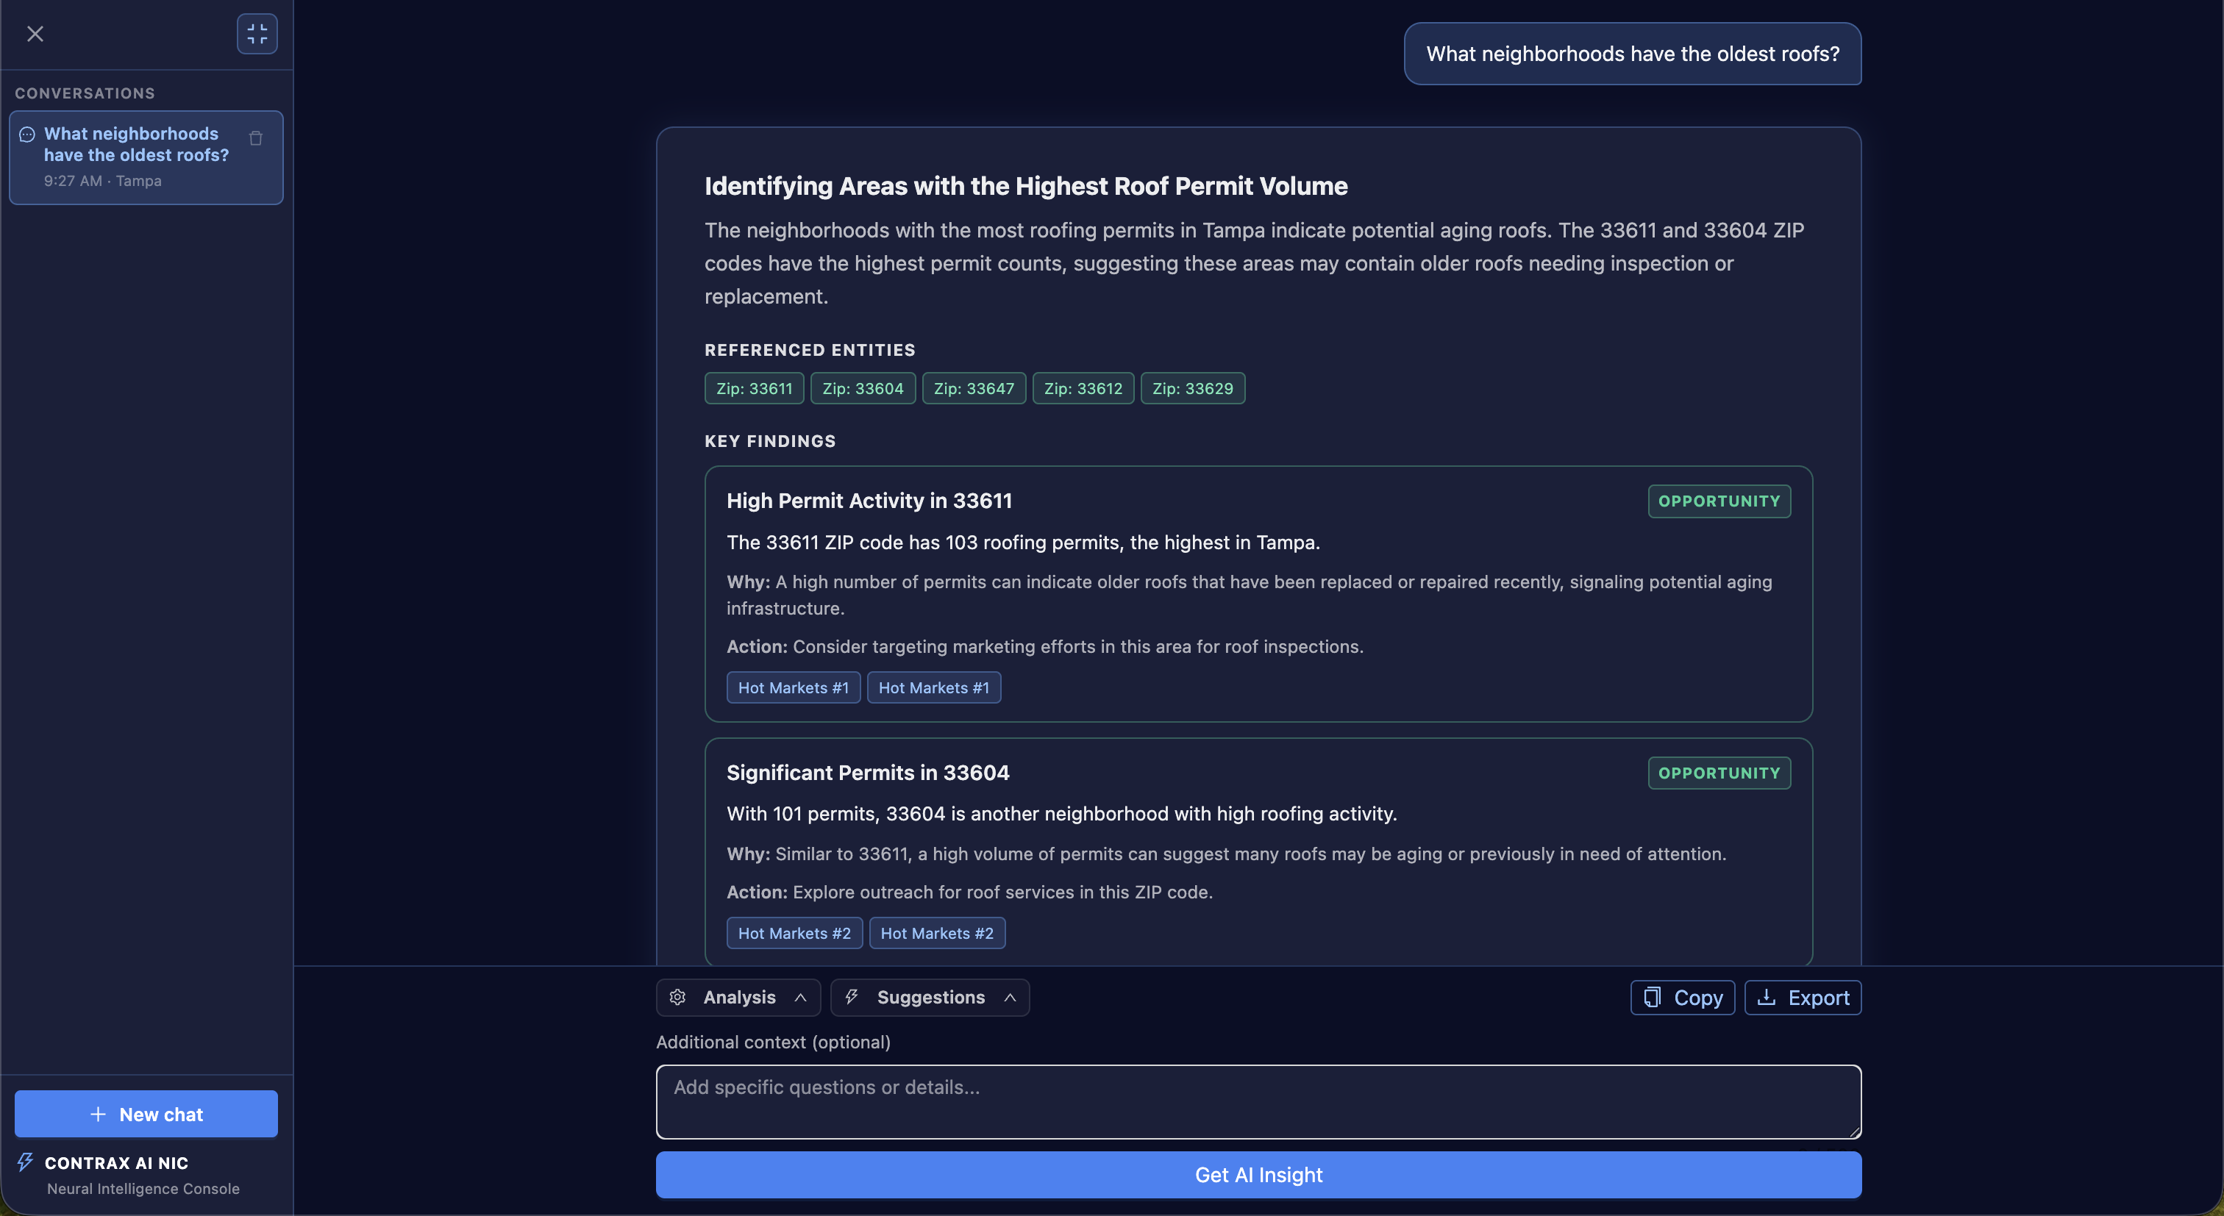
Task: Click the user question bubble at top right
Action: [x=1632, y=54]
